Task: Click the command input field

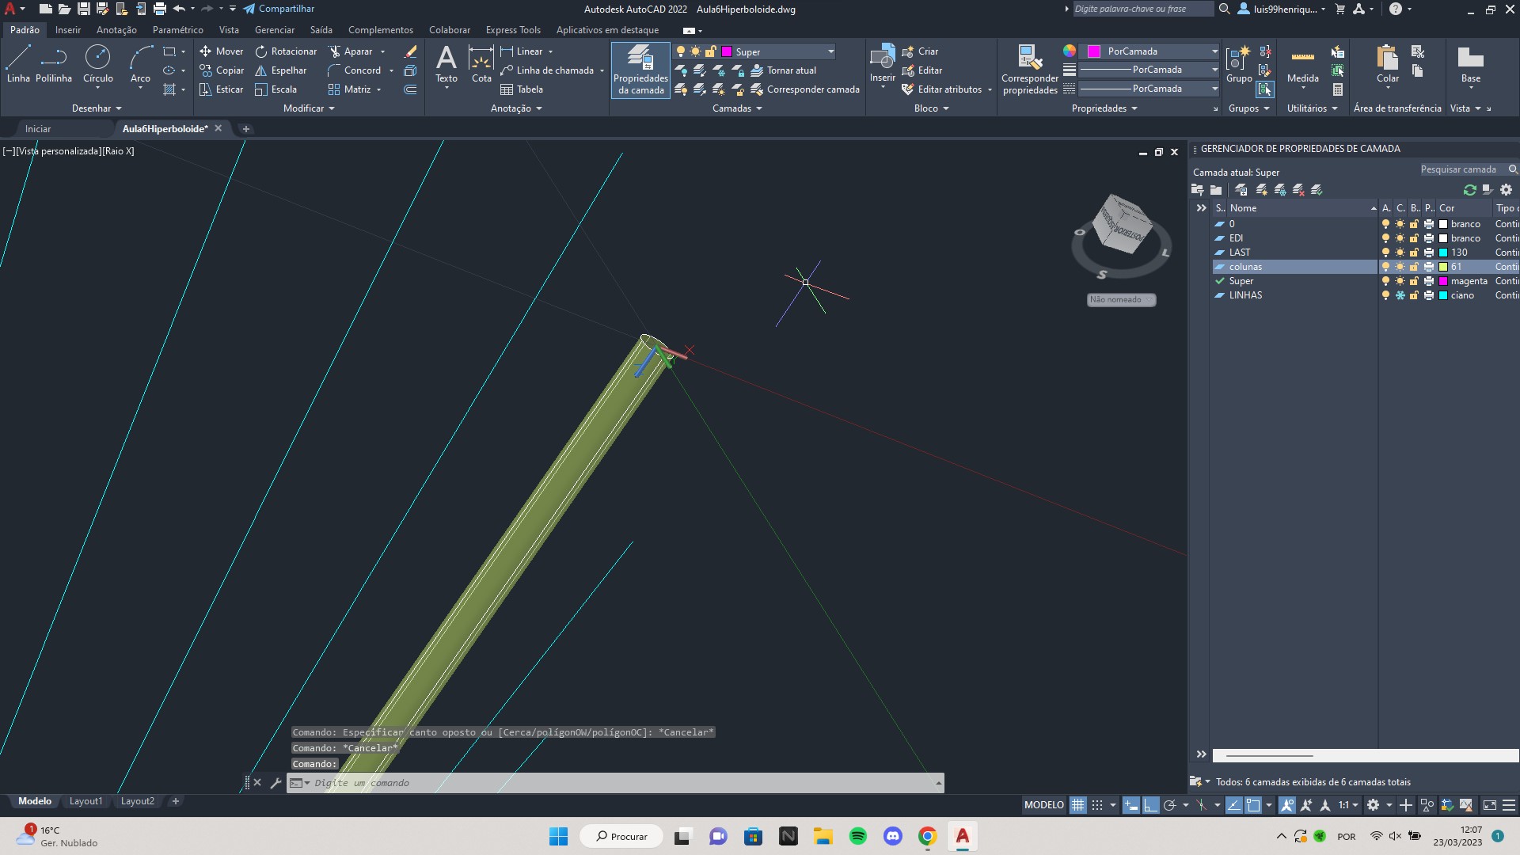Action: pyautogui.click(x=615, y=782)
